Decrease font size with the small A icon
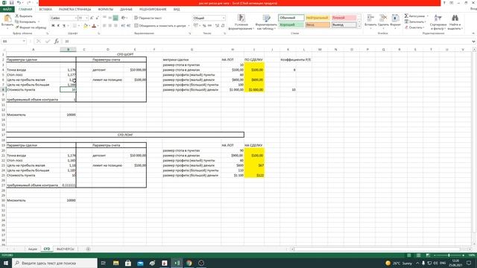Image resolution: width=477 pixels, height=268 pixels. coord(98,18)
